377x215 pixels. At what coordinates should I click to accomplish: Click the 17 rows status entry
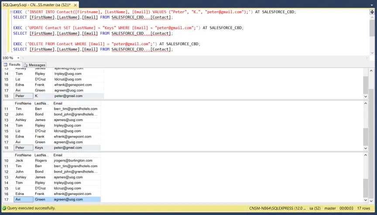(363, 208)
